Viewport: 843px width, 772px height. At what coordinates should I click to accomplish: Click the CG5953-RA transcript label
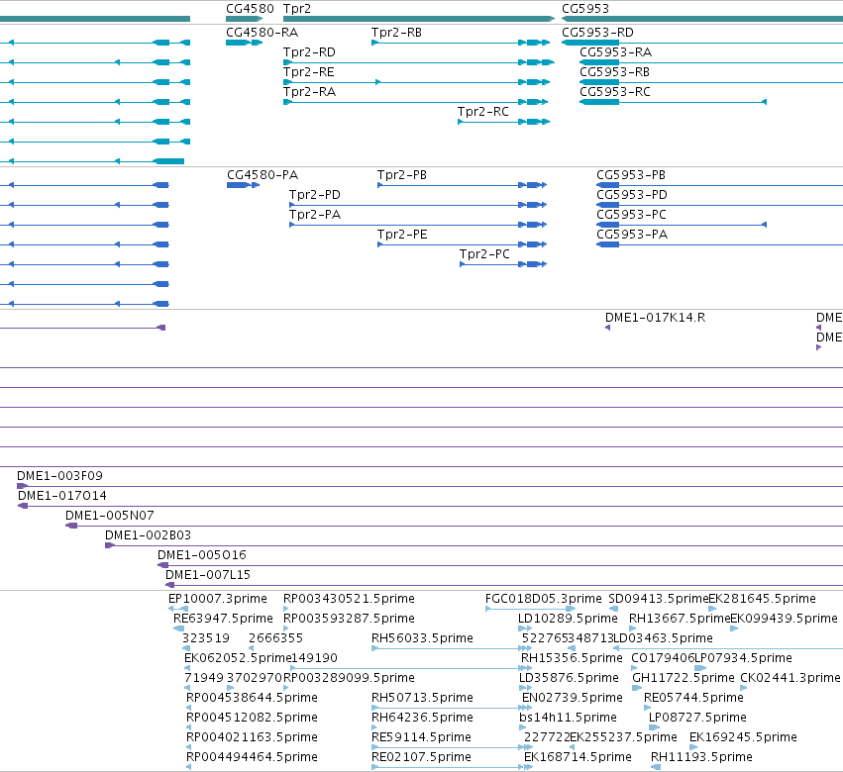click(615, 52)
